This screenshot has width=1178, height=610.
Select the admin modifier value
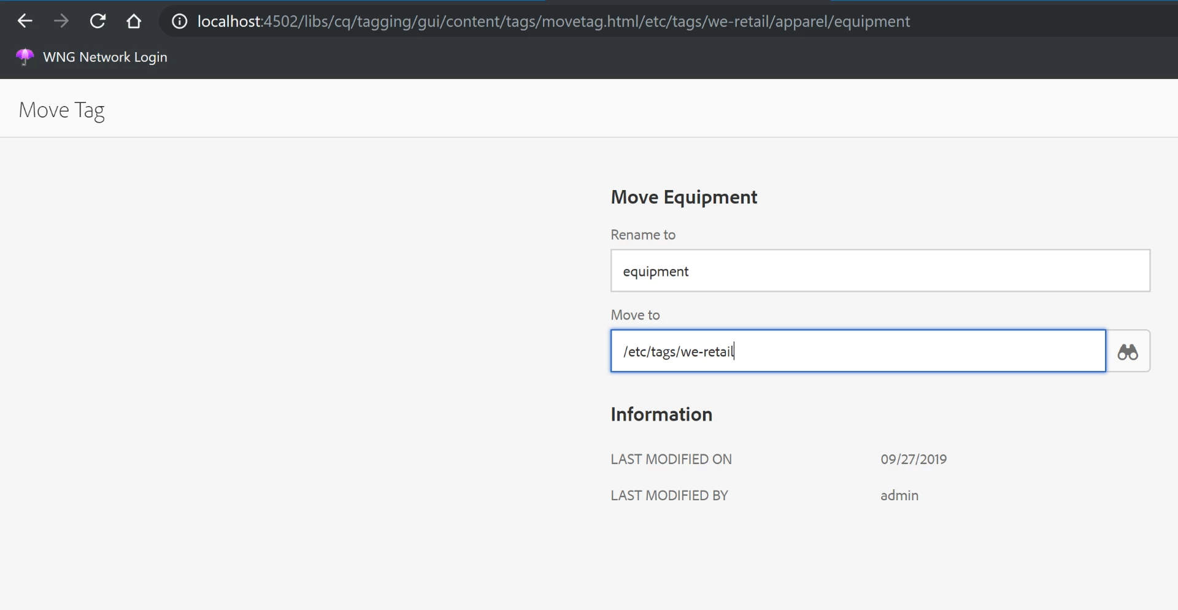[899, 495]
